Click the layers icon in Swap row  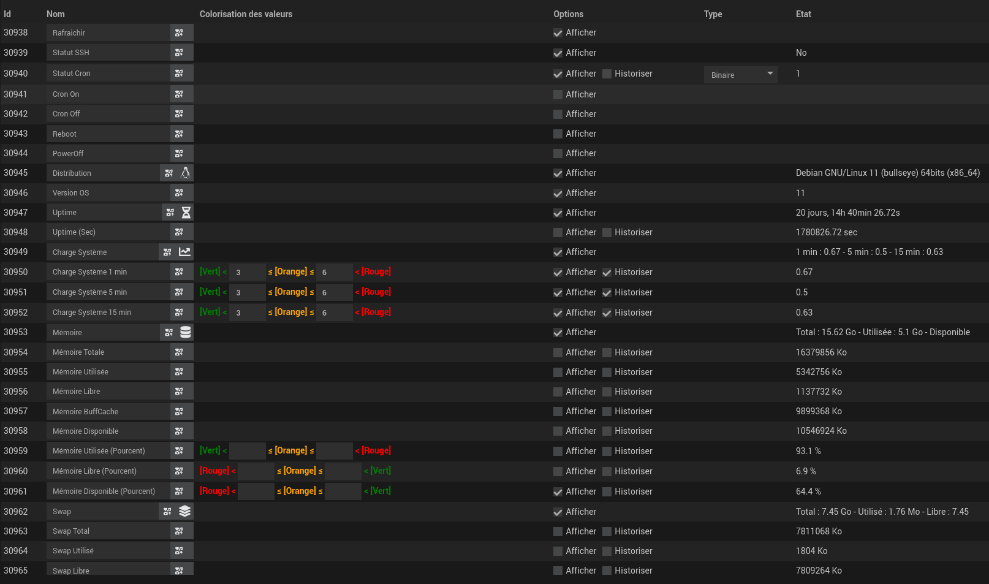click(x=184, y=511)
